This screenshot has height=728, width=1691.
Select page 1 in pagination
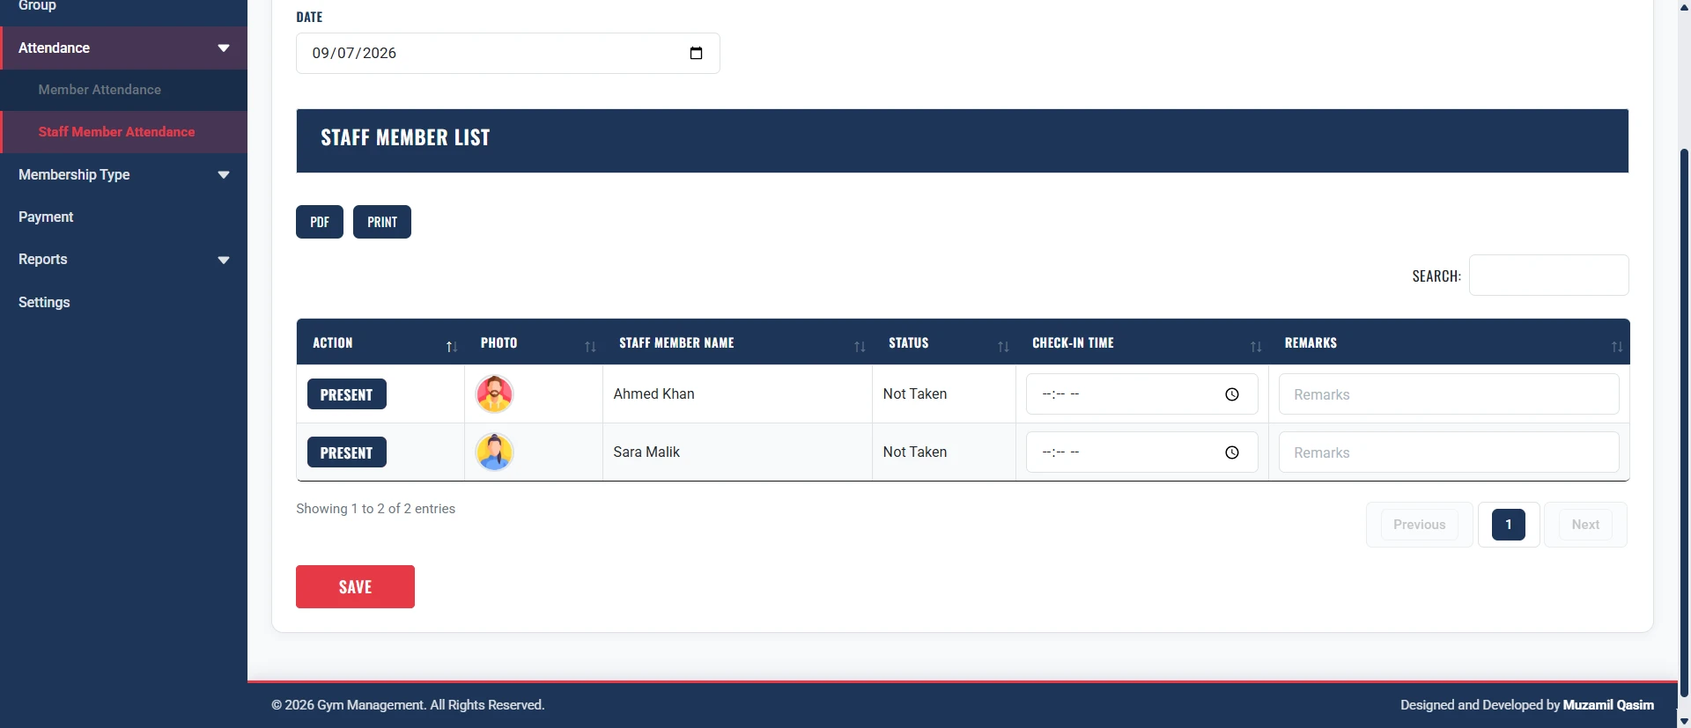click(x=1509, y=525)
